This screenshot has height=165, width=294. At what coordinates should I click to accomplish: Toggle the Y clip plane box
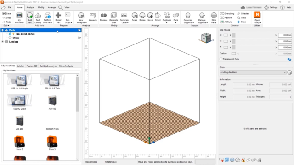click(x=226, y=41)
